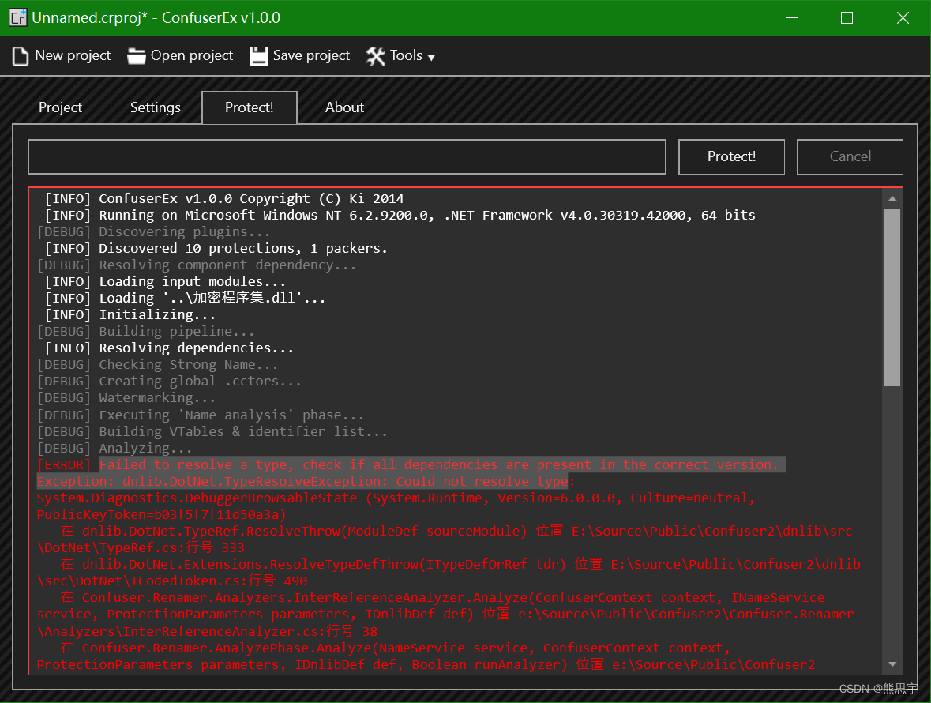Click the New project page icon
The image size is (931, 703).
[21, 56]
